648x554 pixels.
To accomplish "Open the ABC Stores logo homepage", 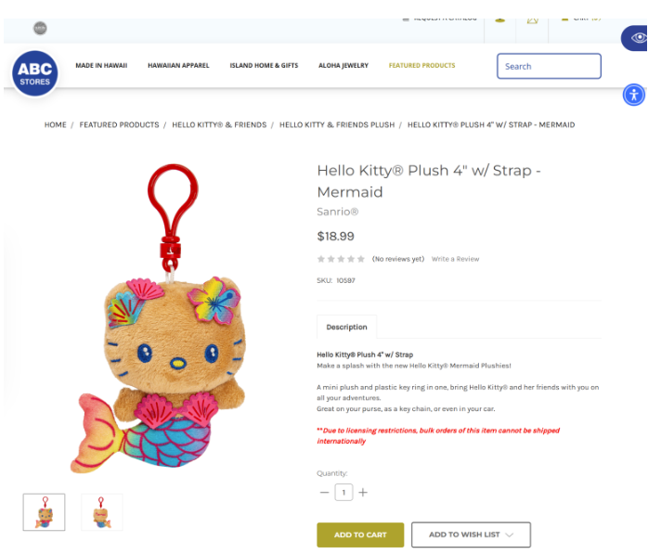I will 35,73.
